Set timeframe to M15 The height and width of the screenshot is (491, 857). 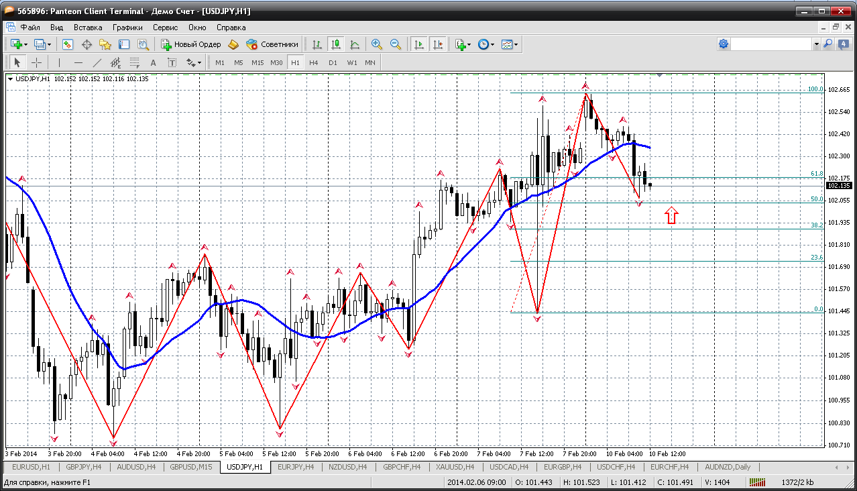[258, 62]
